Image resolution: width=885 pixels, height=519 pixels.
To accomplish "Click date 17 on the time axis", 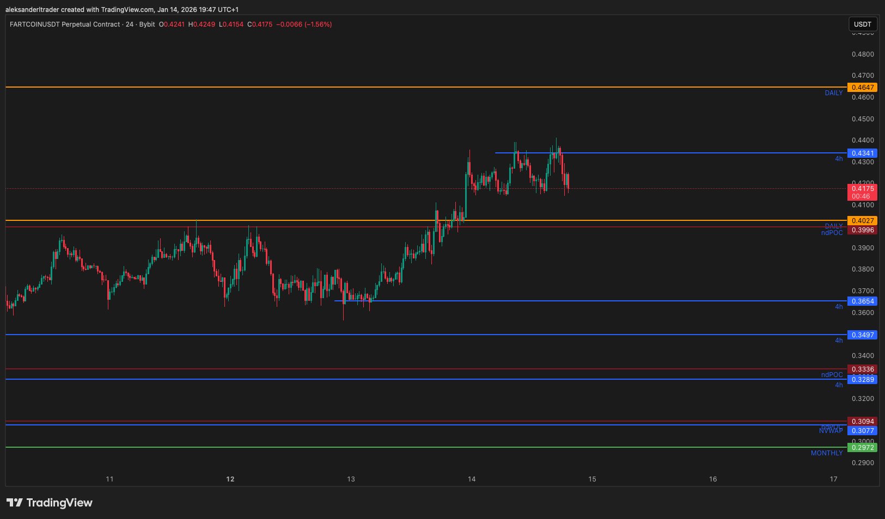I will pyautogui.click(x=833, y=479).
